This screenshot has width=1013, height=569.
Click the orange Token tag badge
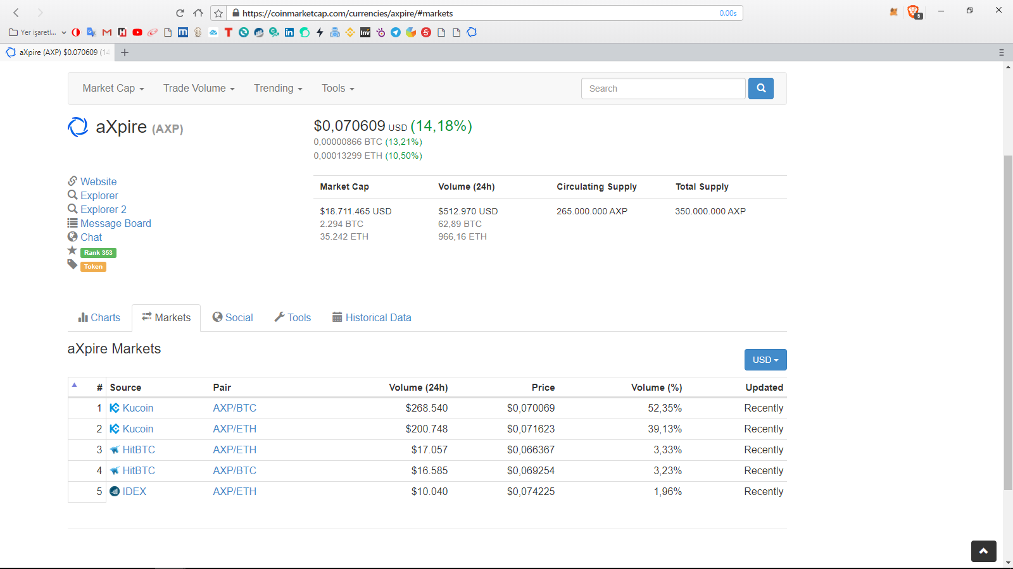click(x=93, y=267)
